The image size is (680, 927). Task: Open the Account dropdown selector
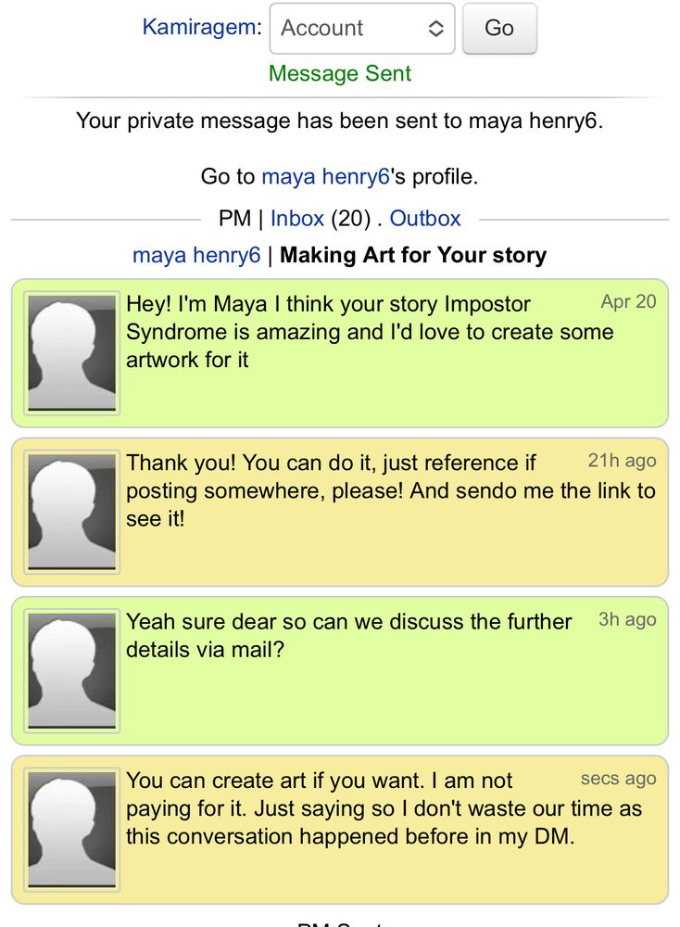pos(361,29)
